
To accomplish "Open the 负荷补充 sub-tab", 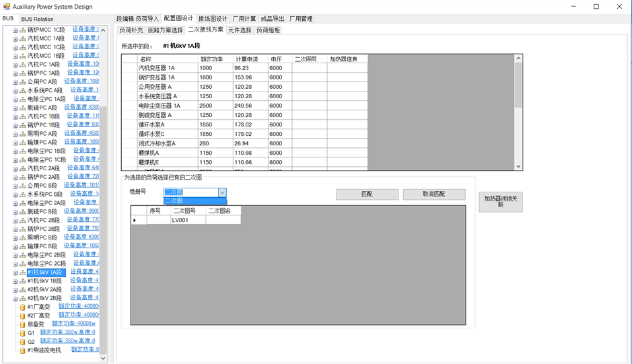I will click(x=131, y=30).
